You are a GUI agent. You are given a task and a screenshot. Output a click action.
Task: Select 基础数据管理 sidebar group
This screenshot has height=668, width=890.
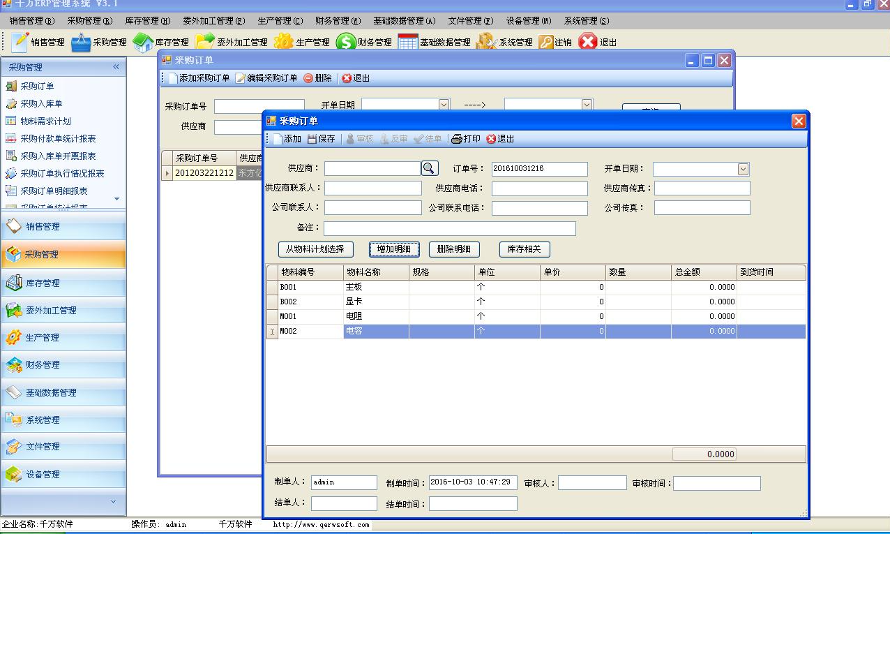tap(63, 392)
